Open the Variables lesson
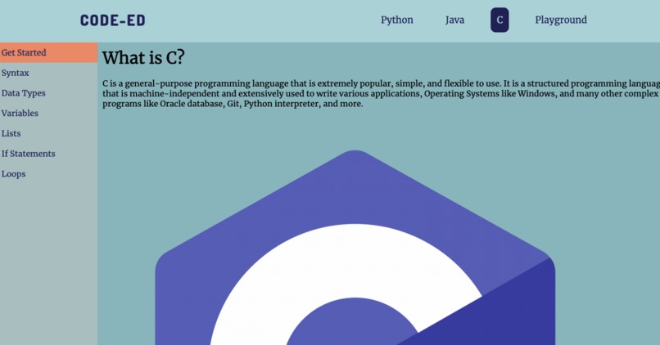 click(49, 113)
